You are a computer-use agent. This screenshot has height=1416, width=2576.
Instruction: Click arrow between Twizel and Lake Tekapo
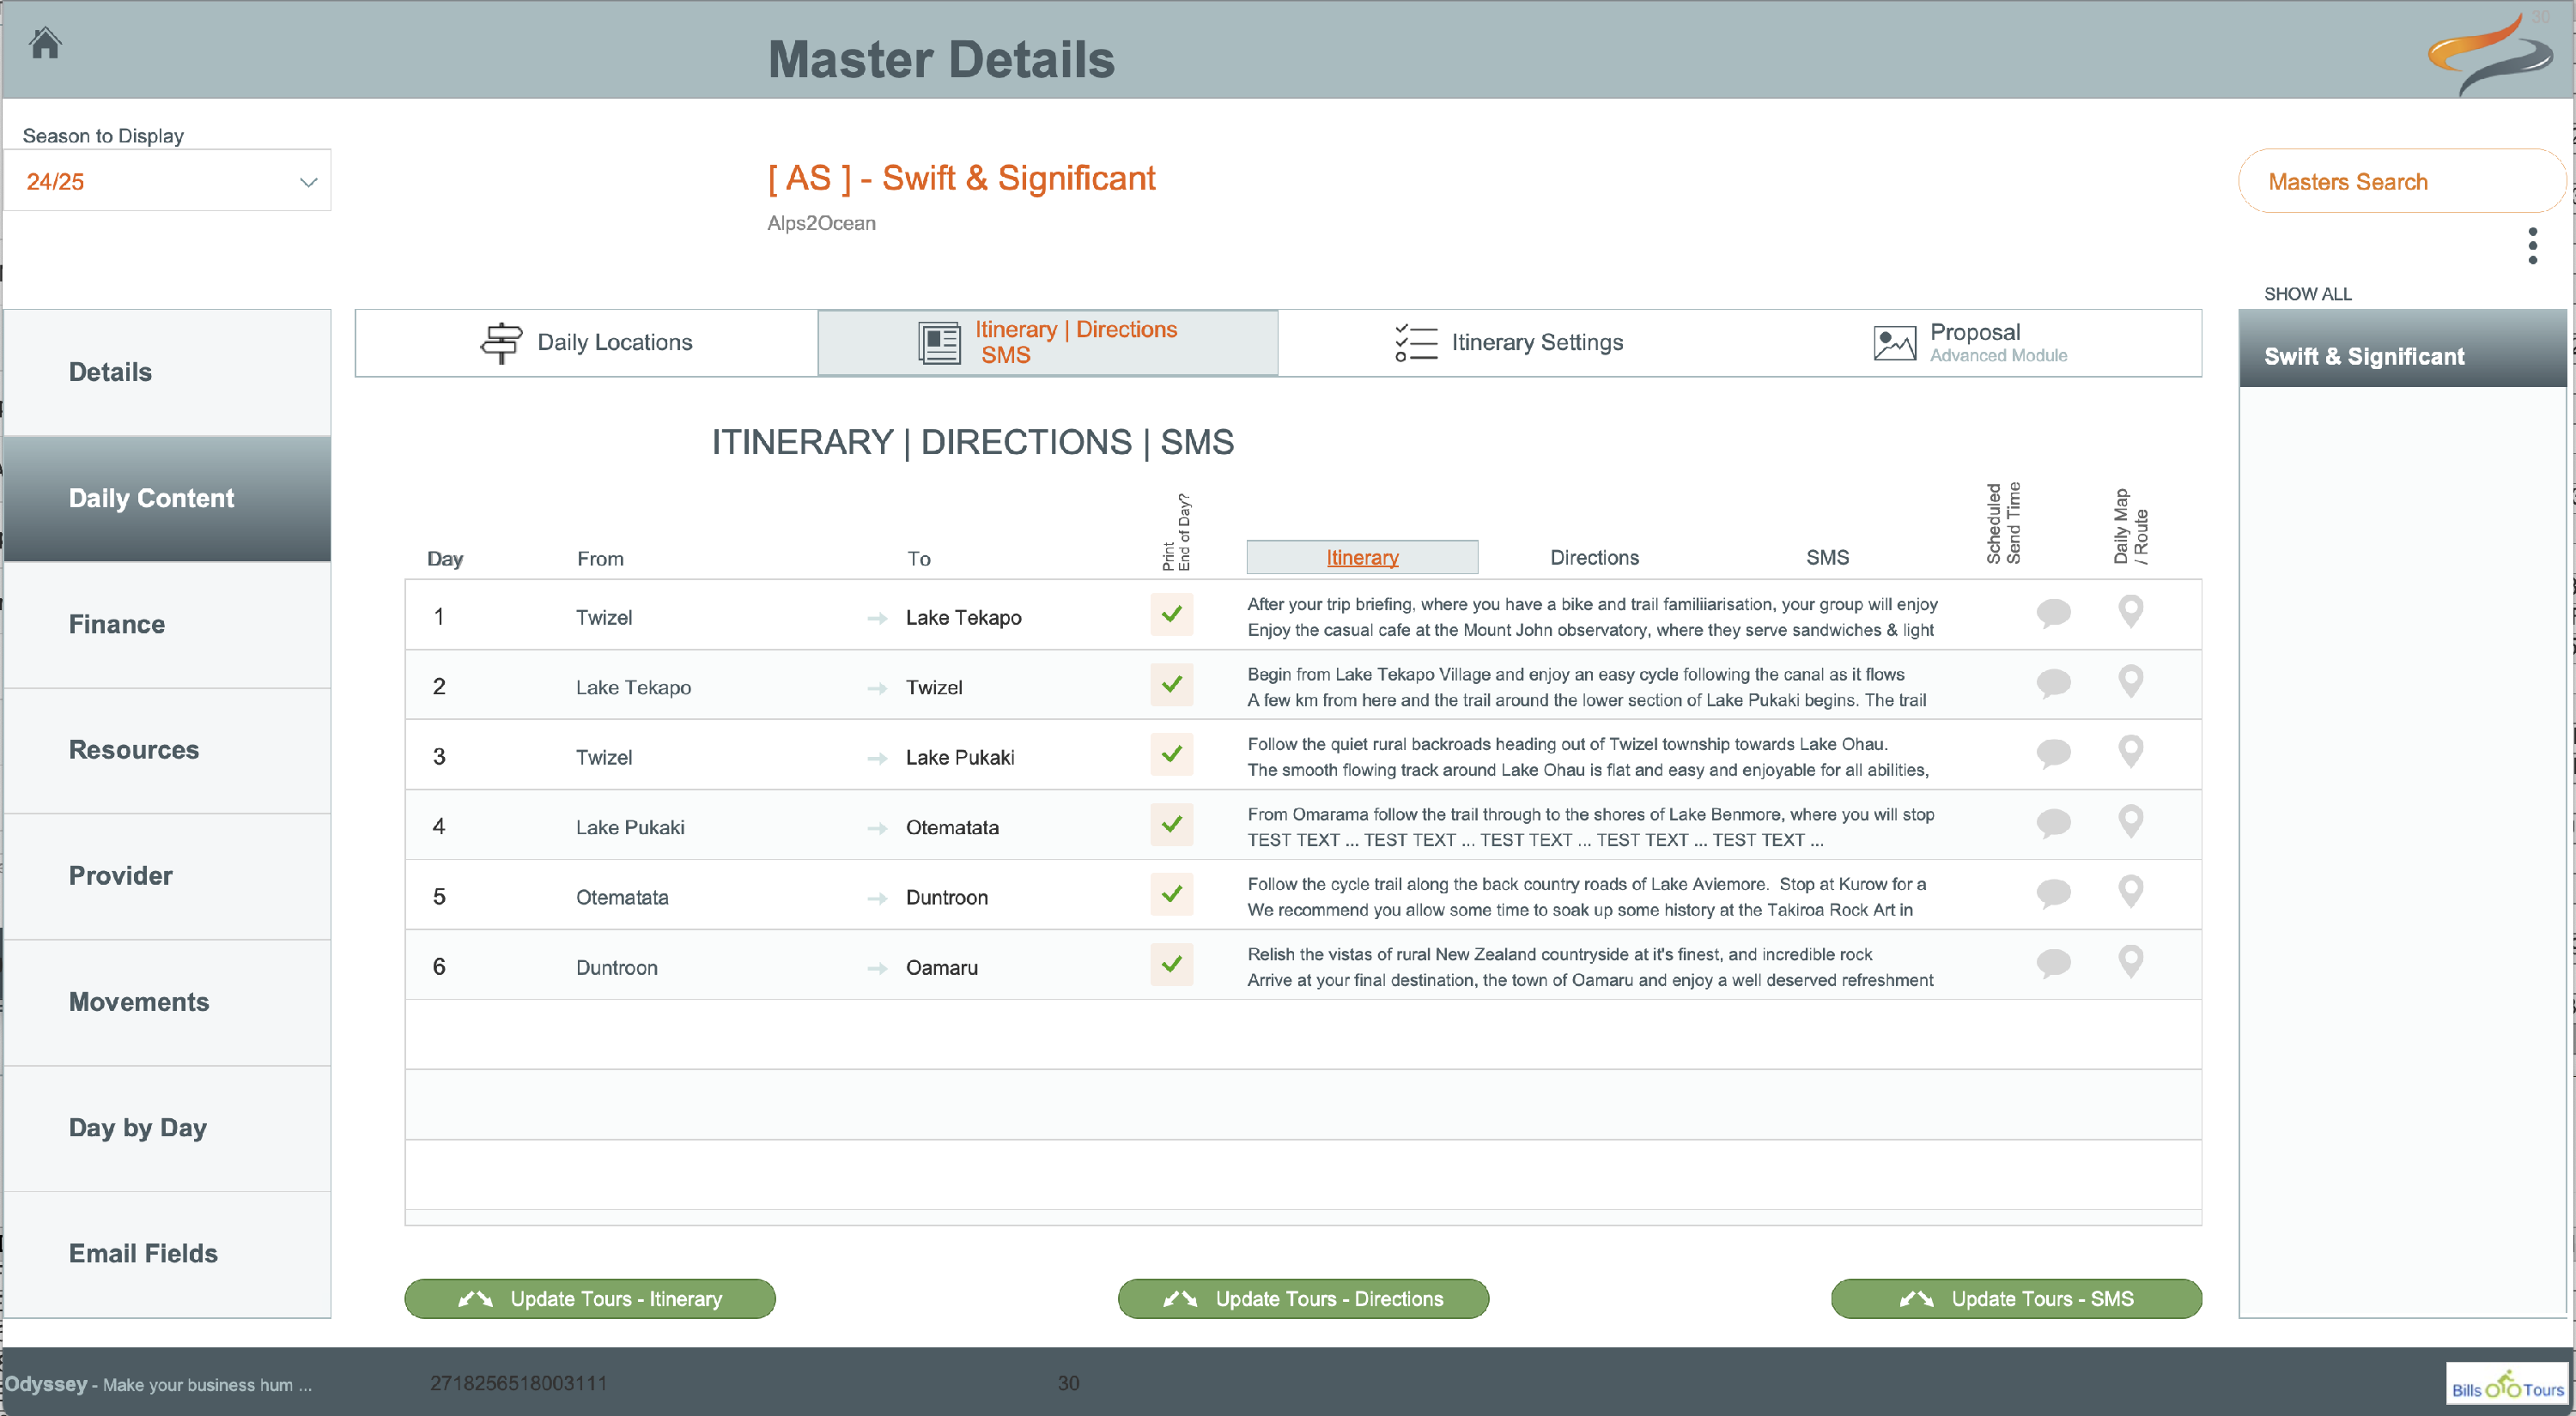coord(877,619)
